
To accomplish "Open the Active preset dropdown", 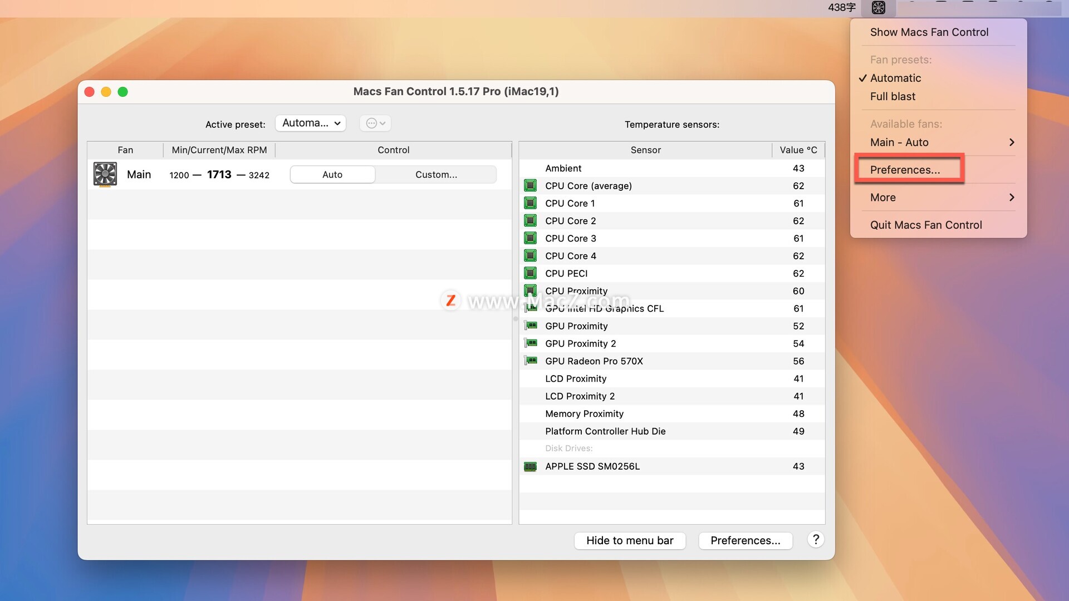I will point(311,123).
